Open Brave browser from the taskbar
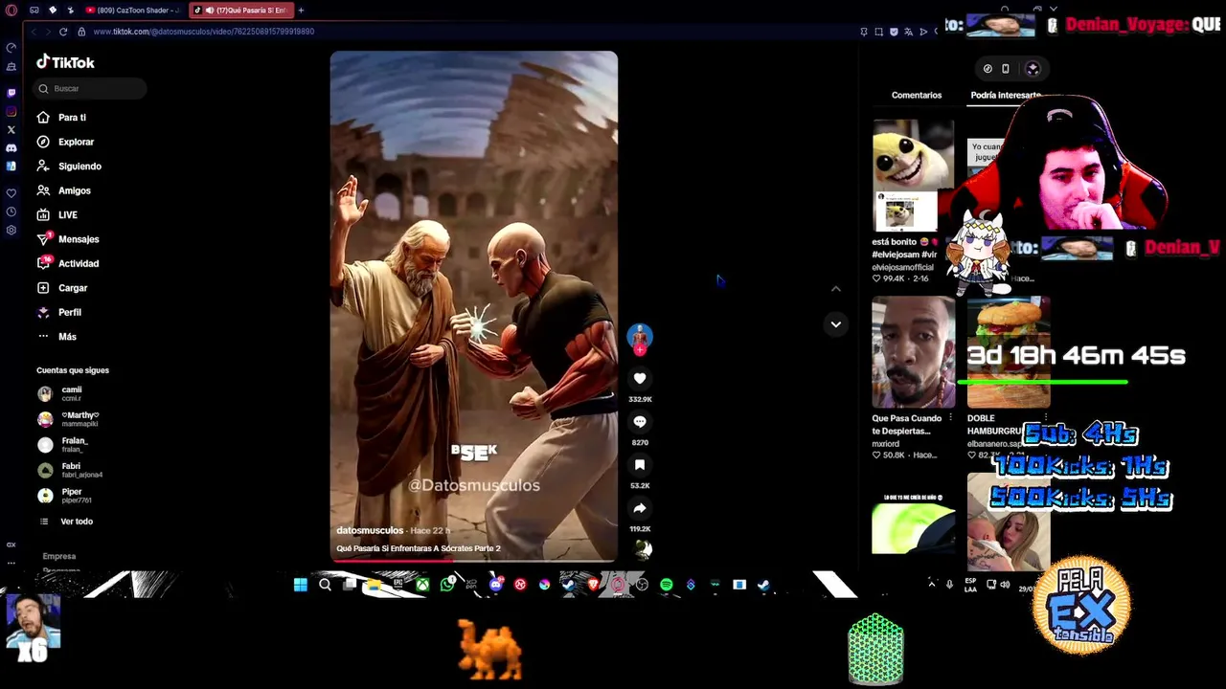 (x=593, y=585)
